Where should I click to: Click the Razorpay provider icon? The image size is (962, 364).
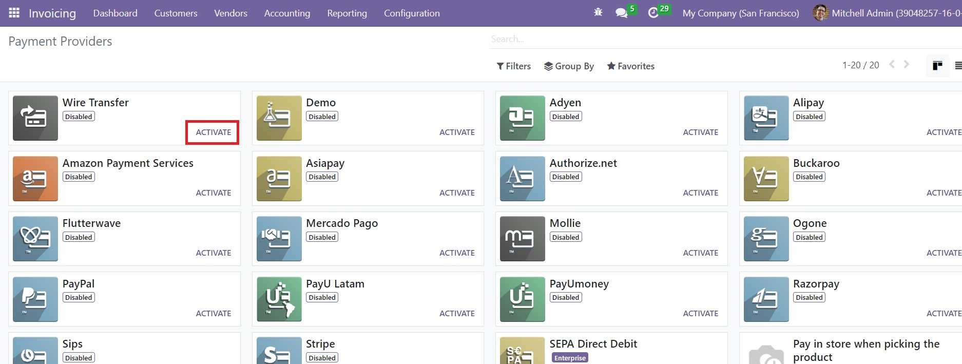click(766, 299)
